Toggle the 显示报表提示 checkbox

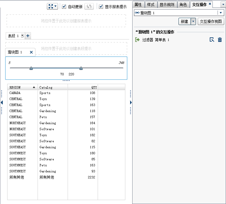[x=101, y=7]
